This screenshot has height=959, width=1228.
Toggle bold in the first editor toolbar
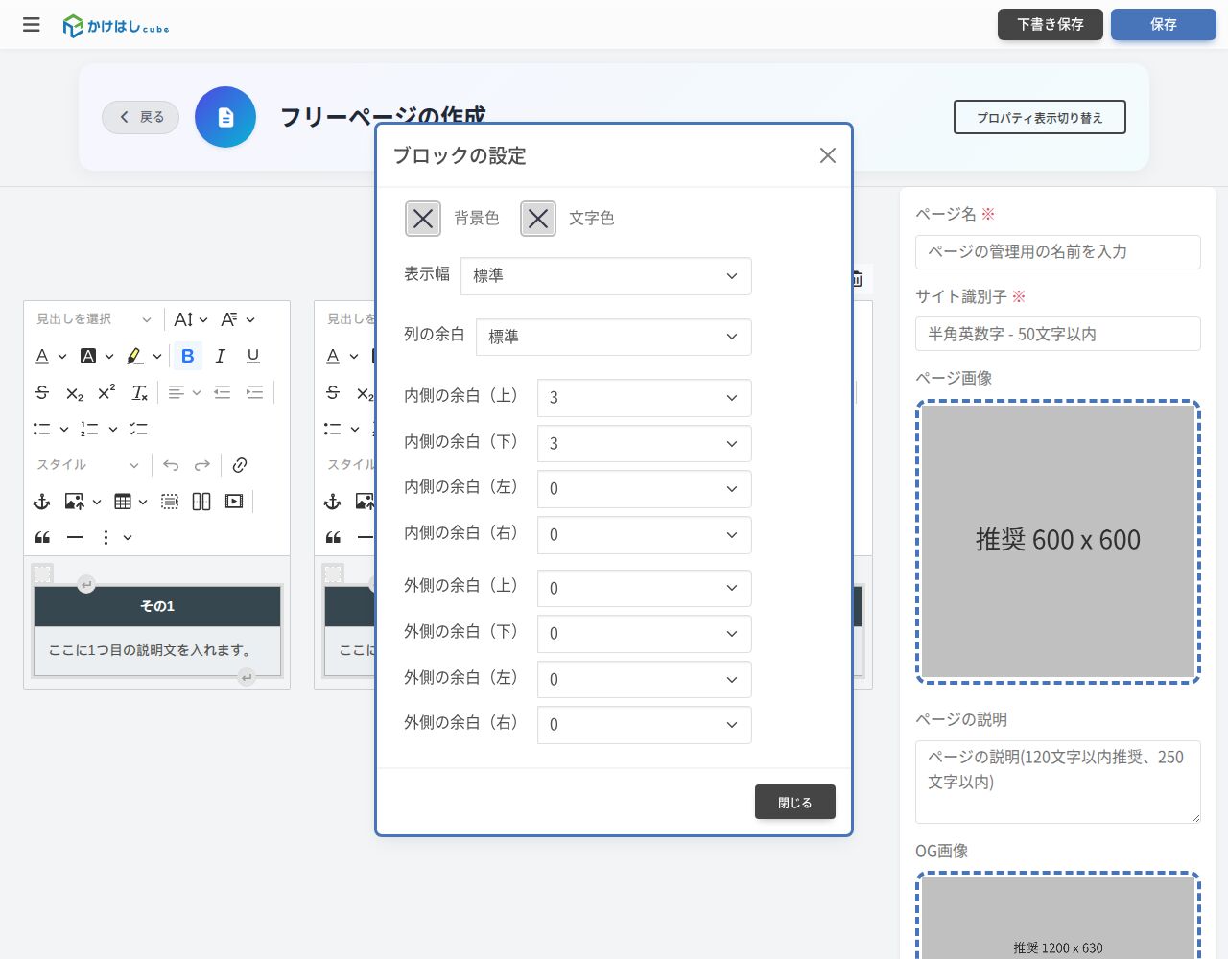click(188, 356)
